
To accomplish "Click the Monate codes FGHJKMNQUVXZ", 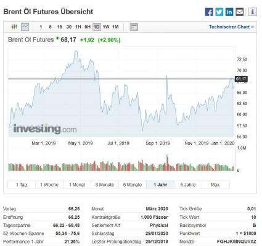I will coord(237,242).
